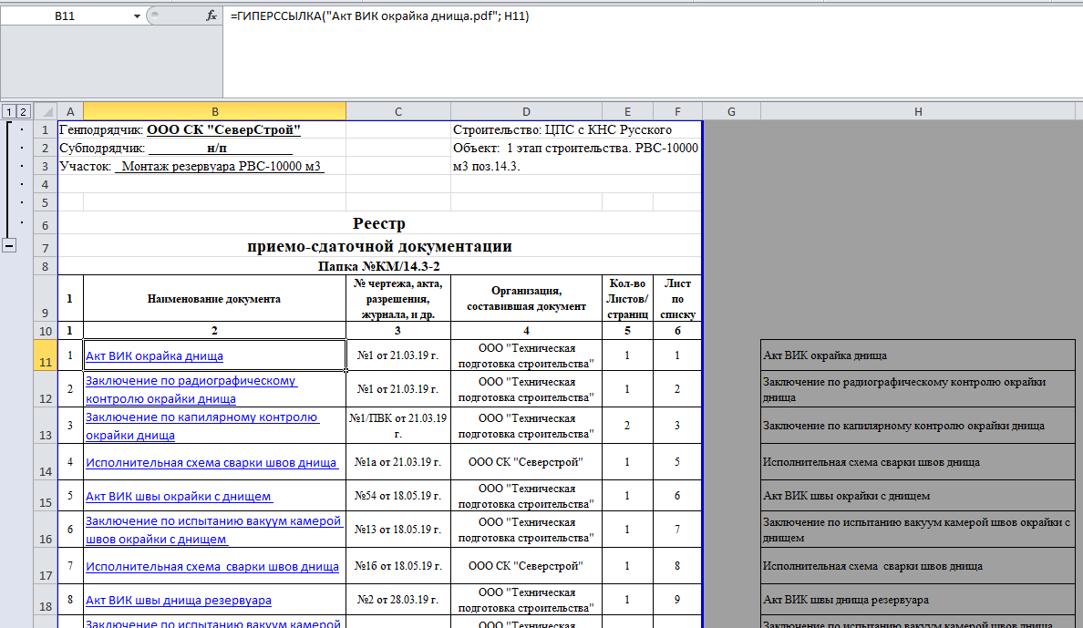This screenshot has width=1083, height=628.
Task: Click the Name Box showing B11
Action: (x=65, y=15)
